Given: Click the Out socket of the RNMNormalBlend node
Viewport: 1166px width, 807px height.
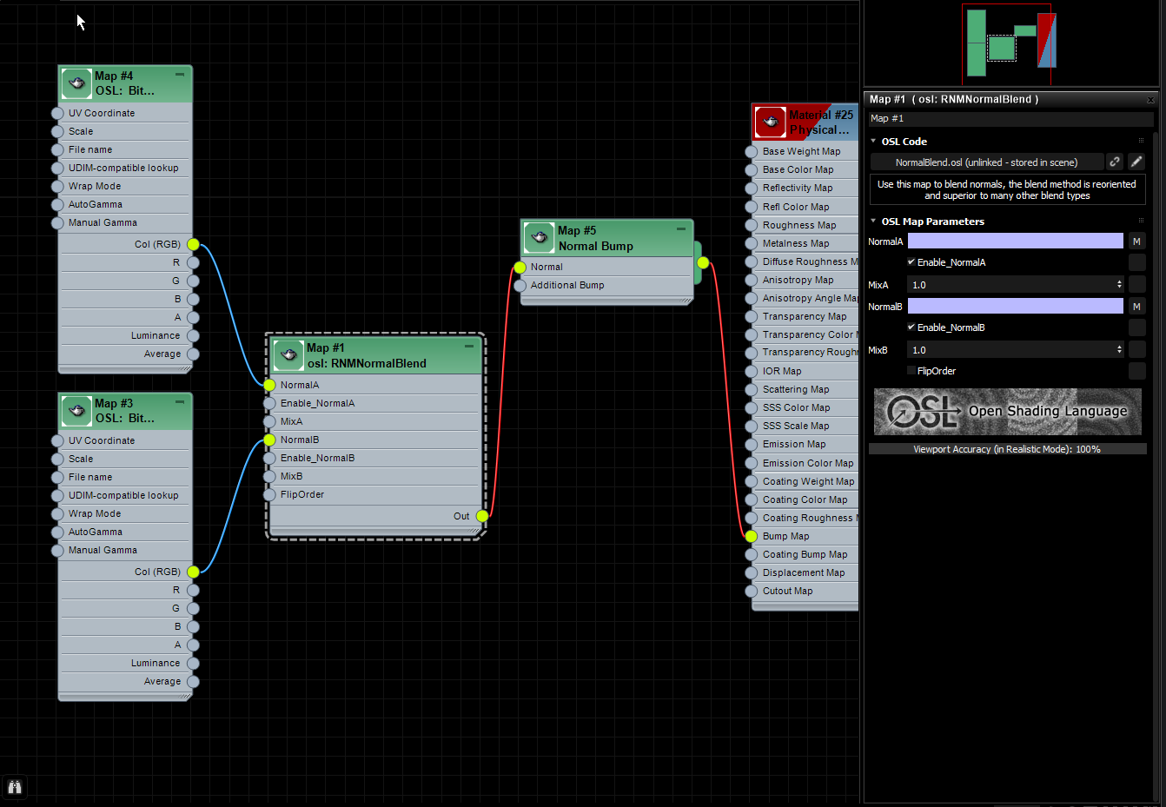Looking at the screenshot, I should click(483, 516).
